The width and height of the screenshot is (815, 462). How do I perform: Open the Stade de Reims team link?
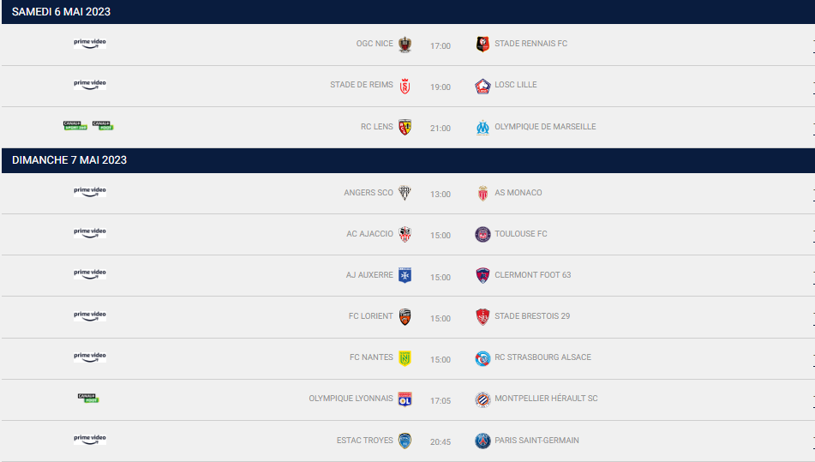(x=362, y=85)
